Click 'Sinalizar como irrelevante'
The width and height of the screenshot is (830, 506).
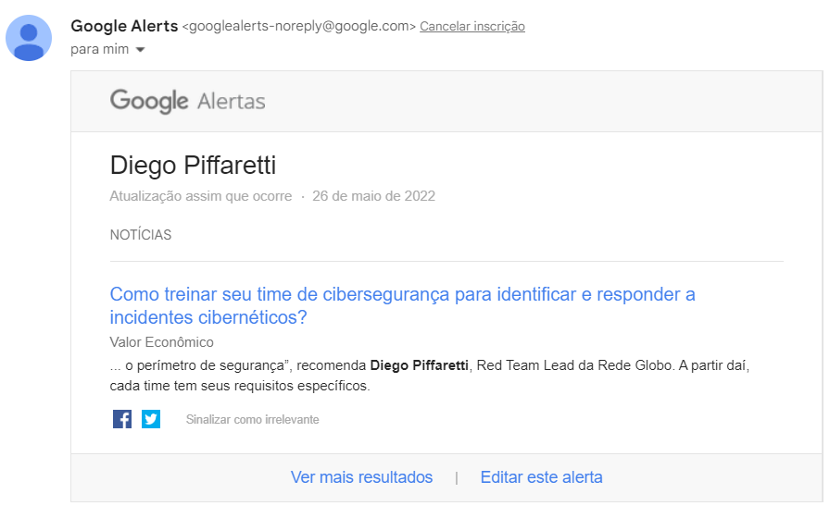[252, 420]
